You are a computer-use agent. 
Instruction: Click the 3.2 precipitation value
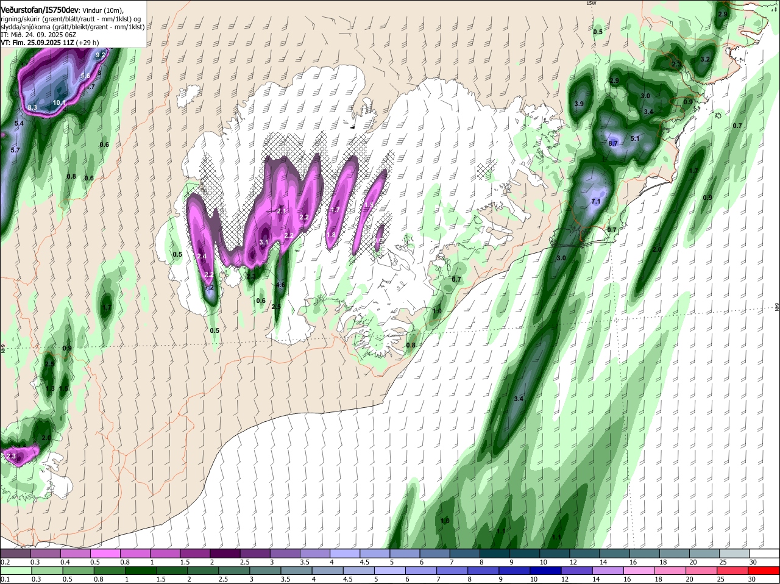click(706, 59)
